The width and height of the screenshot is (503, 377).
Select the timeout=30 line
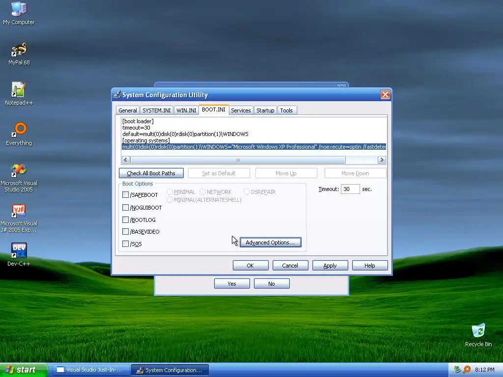point(136,128)
